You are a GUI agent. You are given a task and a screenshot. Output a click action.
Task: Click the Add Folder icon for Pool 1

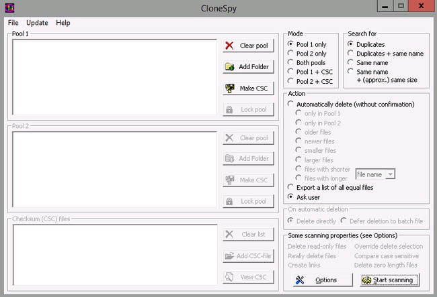pyautogui.click(x=230, y=67)
